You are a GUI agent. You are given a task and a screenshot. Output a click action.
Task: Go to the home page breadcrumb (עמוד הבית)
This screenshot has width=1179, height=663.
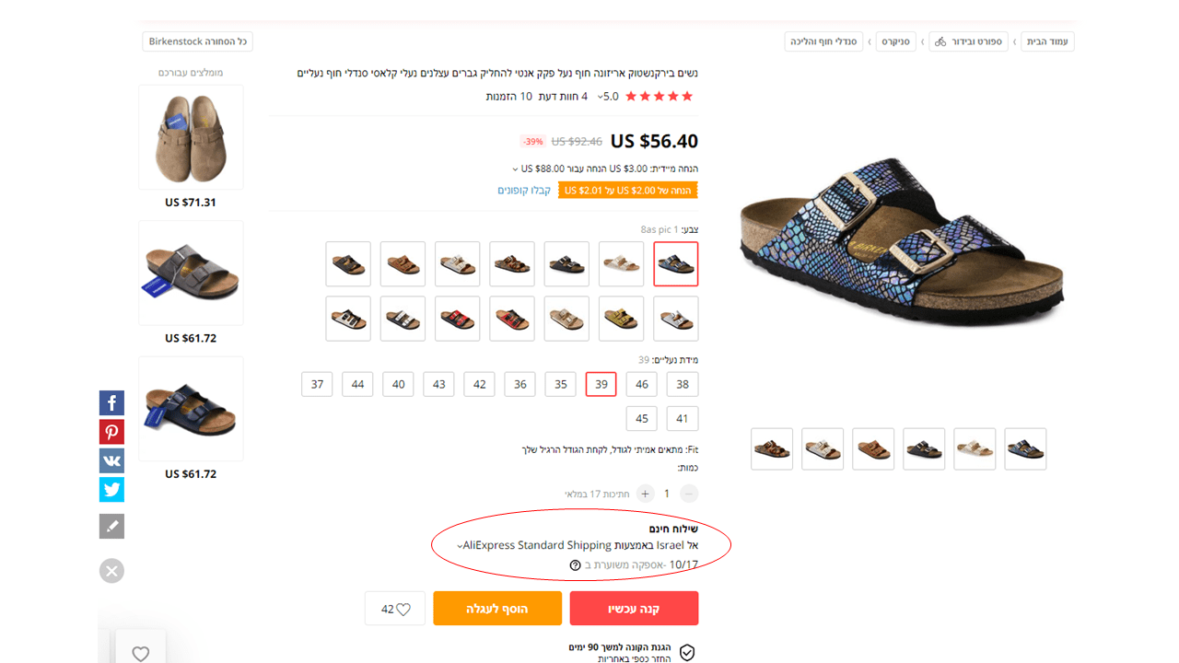(1047, 41)
